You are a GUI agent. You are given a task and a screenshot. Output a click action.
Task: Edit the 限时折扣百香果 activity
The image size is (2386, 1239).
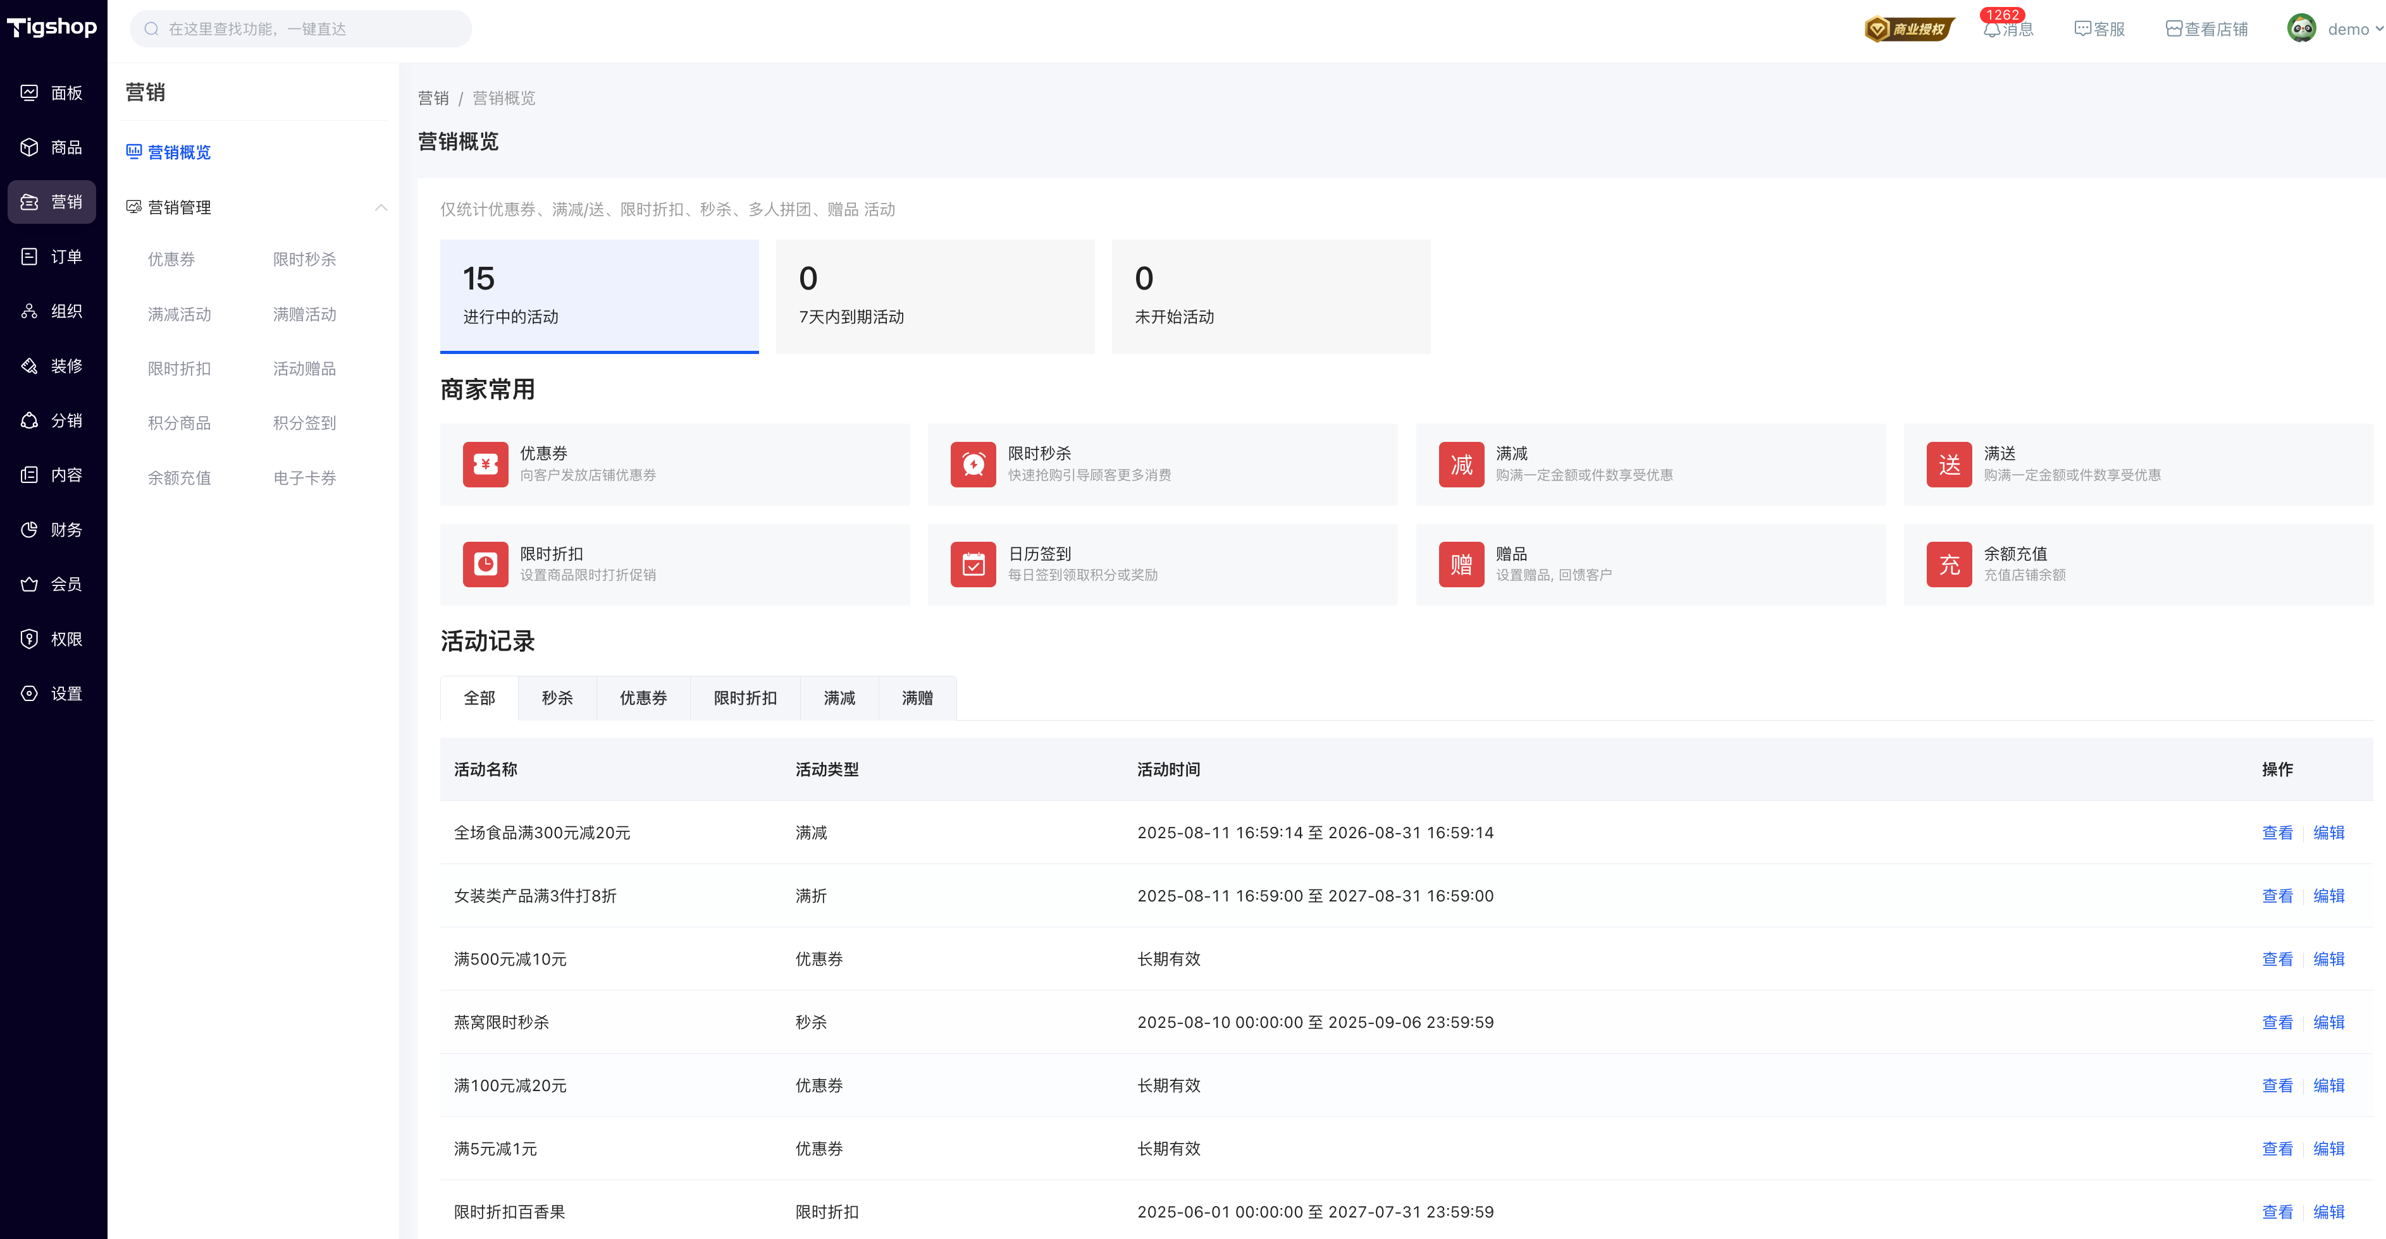click(2328, 1212)
